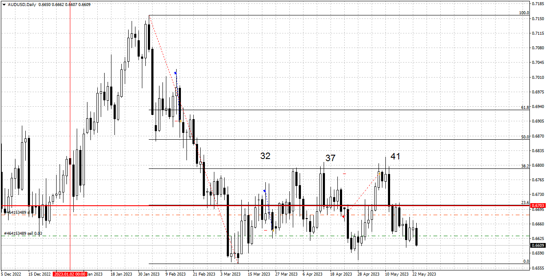The width and height of the screenshot is (547, 279).
Task: Click the 18 Jan 2023 date label
Action: click(x=122, y=274)
